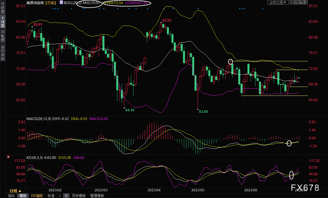Select the 模板 bottom tab
This screenshot has width=328, height=198.
(23, 196)
